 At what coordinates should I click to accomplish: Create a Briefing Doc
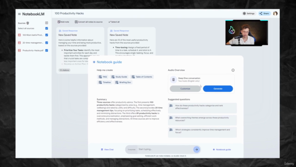(x=123, y=83)
